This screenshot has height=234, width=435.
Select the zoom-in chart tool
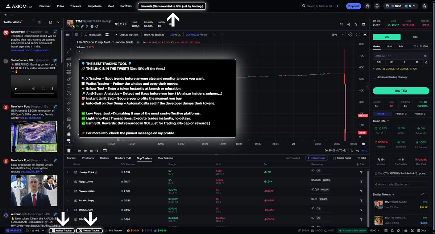(x=69, y=110)
